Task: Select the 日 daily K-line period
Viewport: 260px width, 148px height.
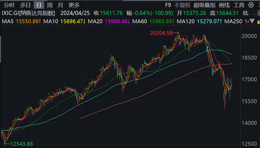Action: coord(39,5)
